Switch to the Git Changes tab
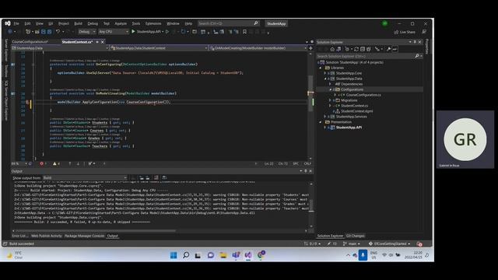 pos(355,236)
